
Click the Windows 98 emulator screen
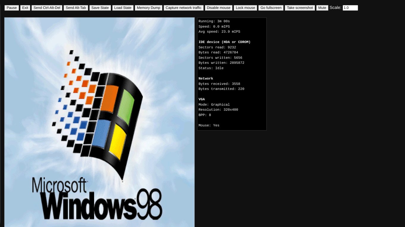coord(99,122)
